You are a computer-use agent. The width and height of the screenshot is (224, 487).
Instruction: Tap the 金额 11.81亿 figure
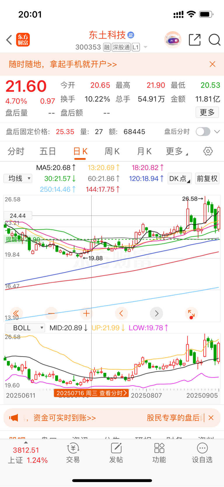208,99
